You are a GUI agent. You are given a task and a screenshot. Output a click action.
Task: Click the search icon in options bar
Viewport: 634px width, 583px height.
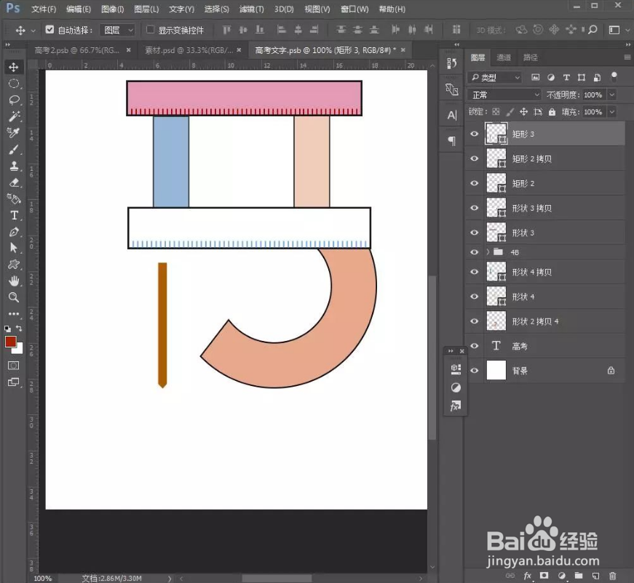point(593,30)
